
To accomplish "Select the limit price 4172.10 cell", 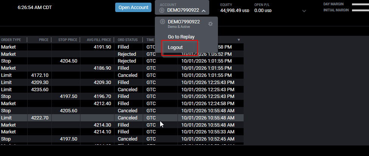I will [40, 75].
